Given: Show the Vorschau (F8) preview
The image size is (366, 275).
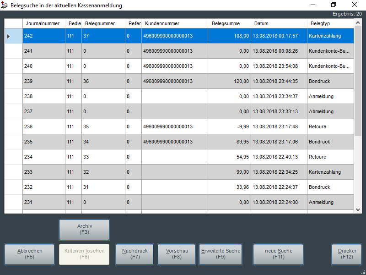Looking at the screenshot, I should [177, 254].
